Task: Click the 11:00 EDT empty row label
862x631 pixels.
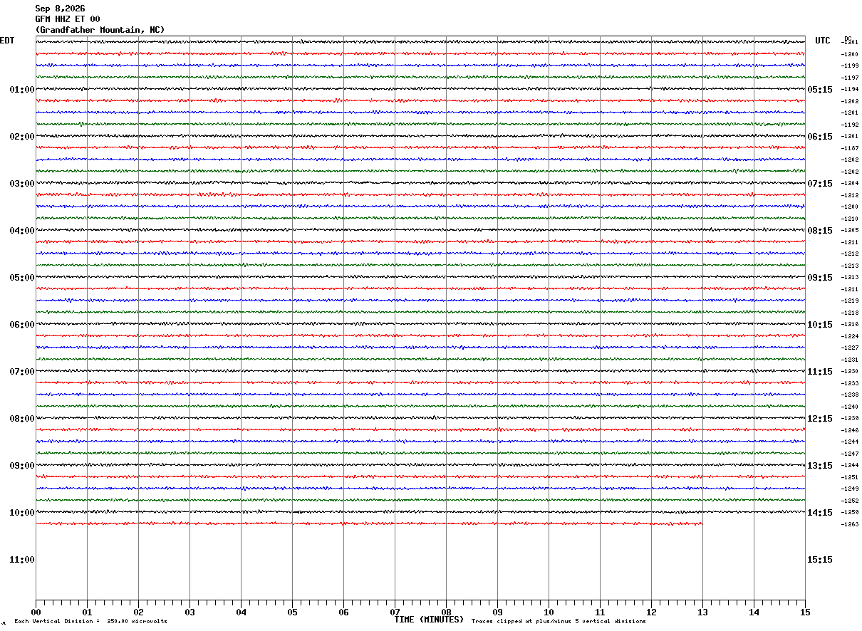Action: pyautogui.click(x=21, y=560)
